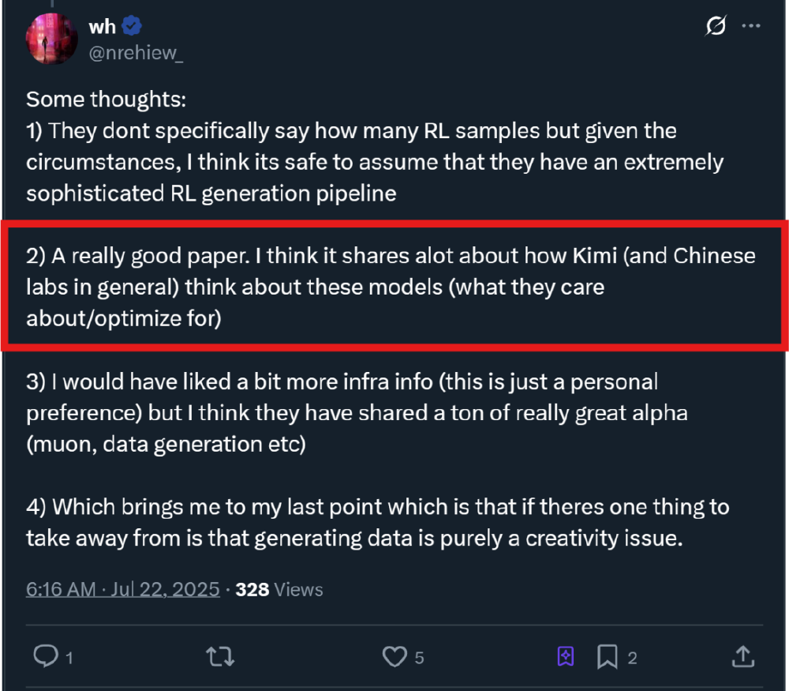Viewport: 789px width, 691px height.
Task: Select the @nrehiew_ handle to view profile
Action: (136, 53)
